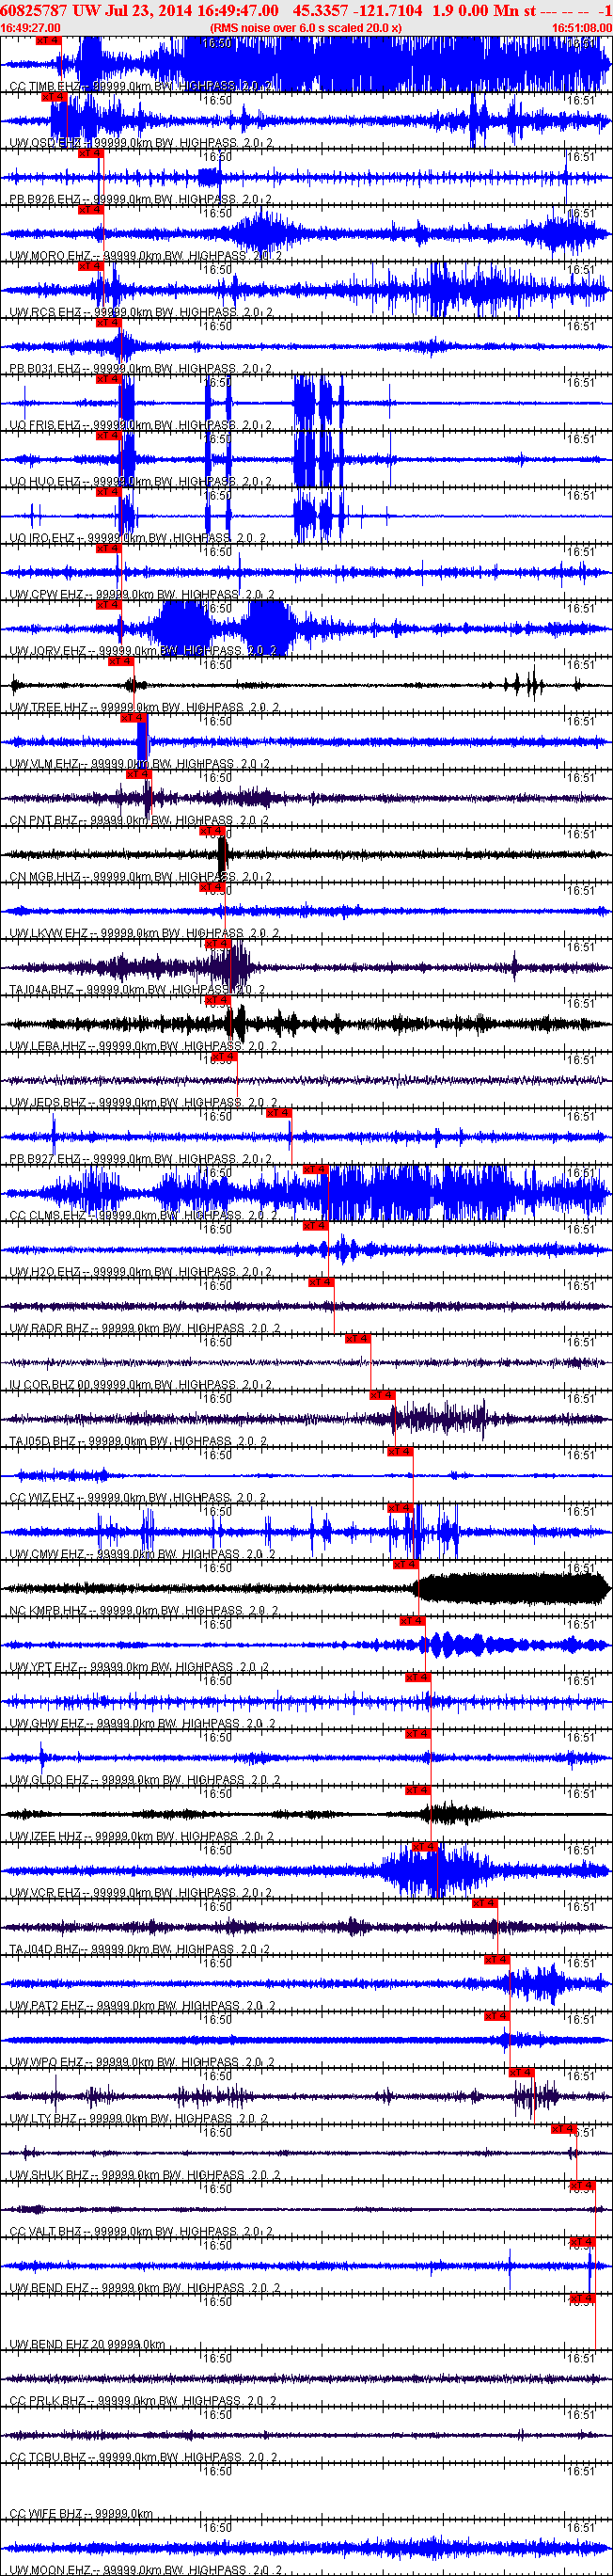Click the red pick marker on UW.VCR trace
The width and height of the screenshot is (613, 2576).
pyautogui.click(x=424, y=1846)
